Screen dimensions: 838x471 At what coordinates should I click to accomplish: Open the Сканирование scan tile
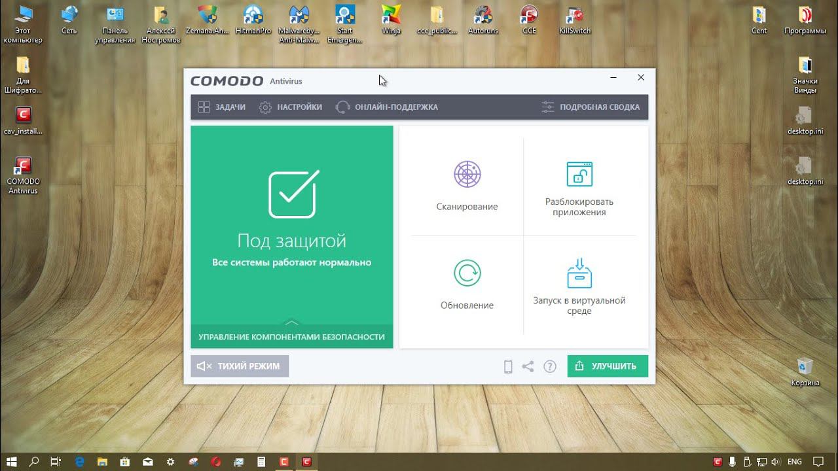click(x=467, y=186)
